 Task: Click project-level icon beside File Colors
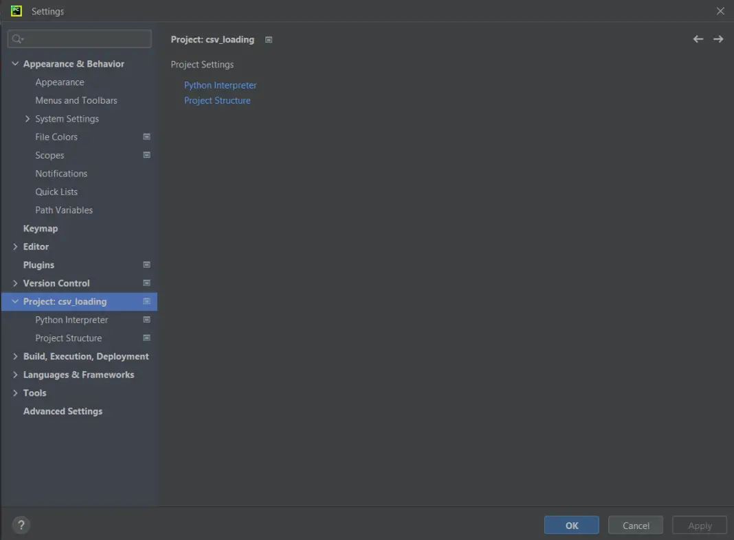pyautogui.click(x=146, y=137)
